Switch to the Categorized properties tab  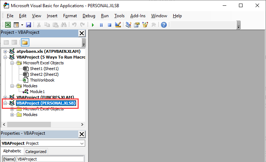(36, 152)
